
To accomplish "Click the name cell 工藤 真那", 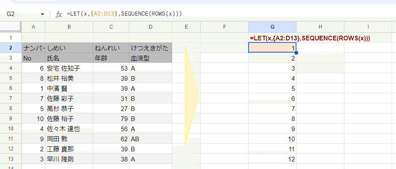I will (69, 149).
